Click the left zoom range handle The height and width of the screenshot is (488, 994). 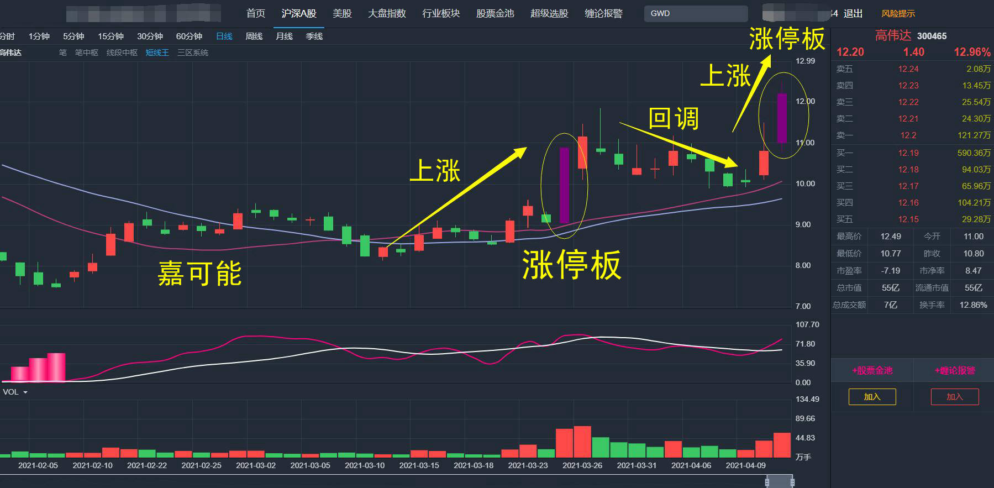point(767,482)
